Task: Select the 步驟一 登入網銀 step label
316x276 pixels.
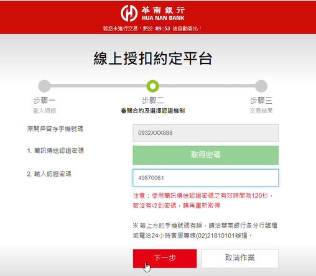Action: point(44,105)
